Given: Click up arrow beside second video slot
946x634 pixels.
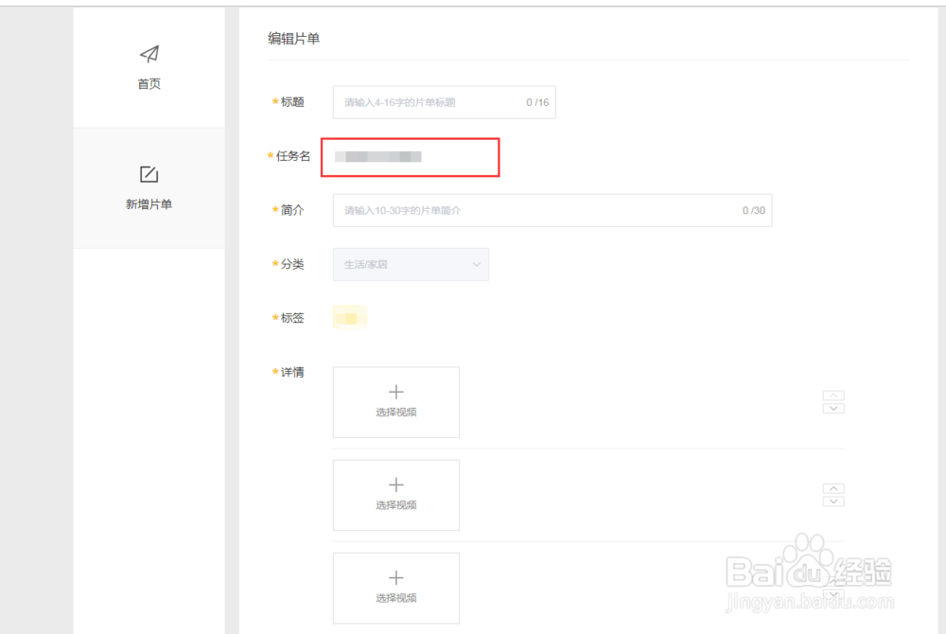Looking at the screenshot, I should click(833, 489).
